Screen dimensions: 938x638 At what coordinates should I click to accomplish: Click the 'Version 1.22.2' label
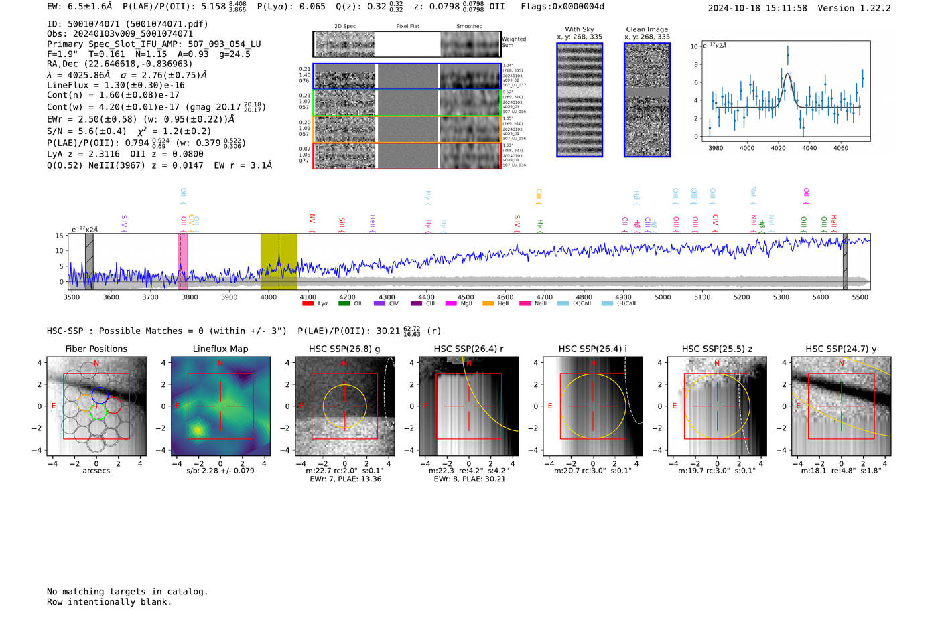point(854,9)
